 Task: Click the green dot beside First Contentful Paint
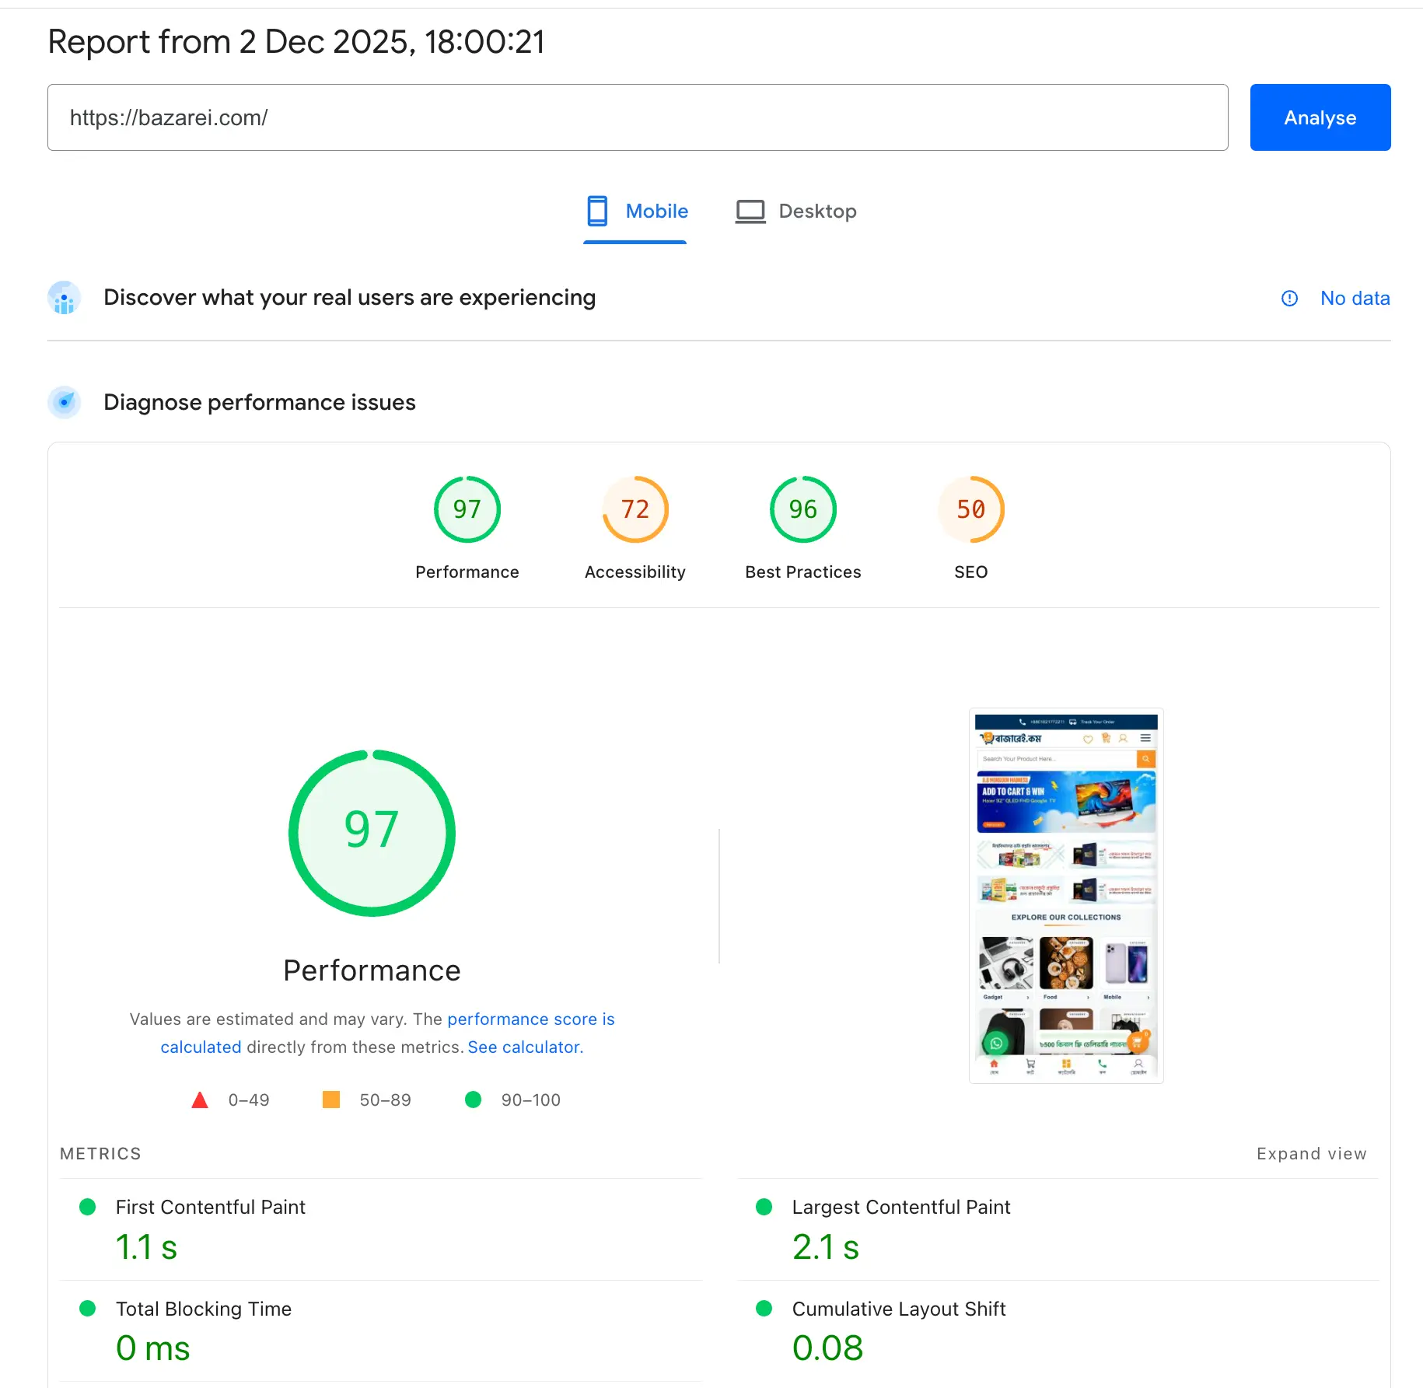tap(87, 1207)
